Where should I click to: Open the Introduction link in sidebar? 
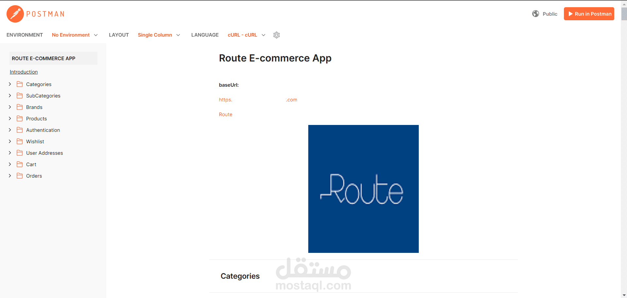24,72
